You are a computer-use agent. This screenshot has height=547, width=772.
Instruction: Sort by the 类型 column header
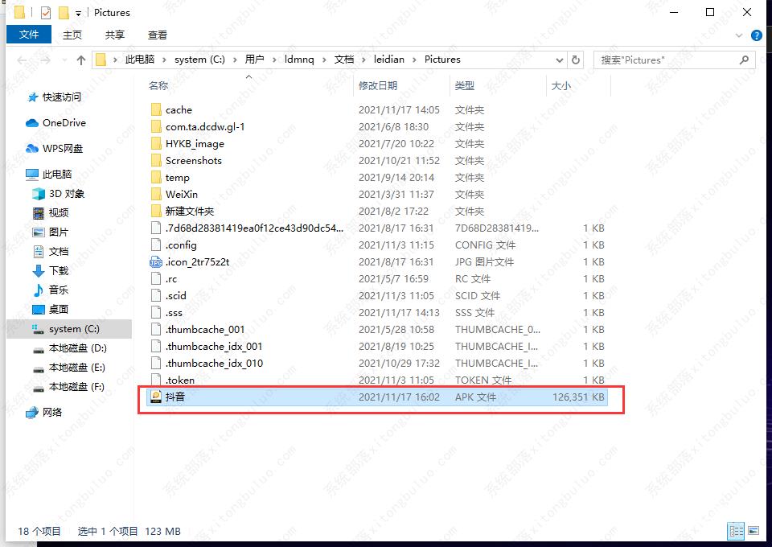[464, 85]
